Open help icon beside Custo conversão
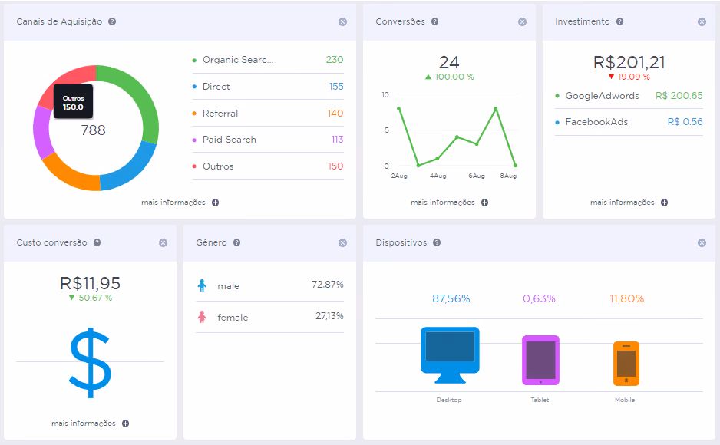 (97, 242)
